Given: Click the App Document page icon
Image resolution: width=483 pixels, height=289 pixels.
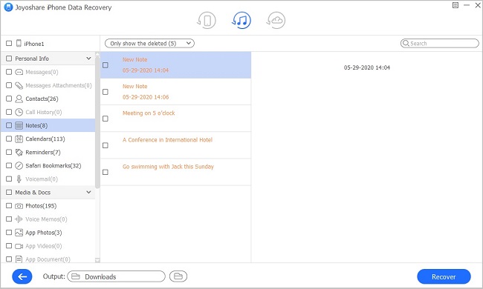Looking at the screenshot, I should [19, 259].
